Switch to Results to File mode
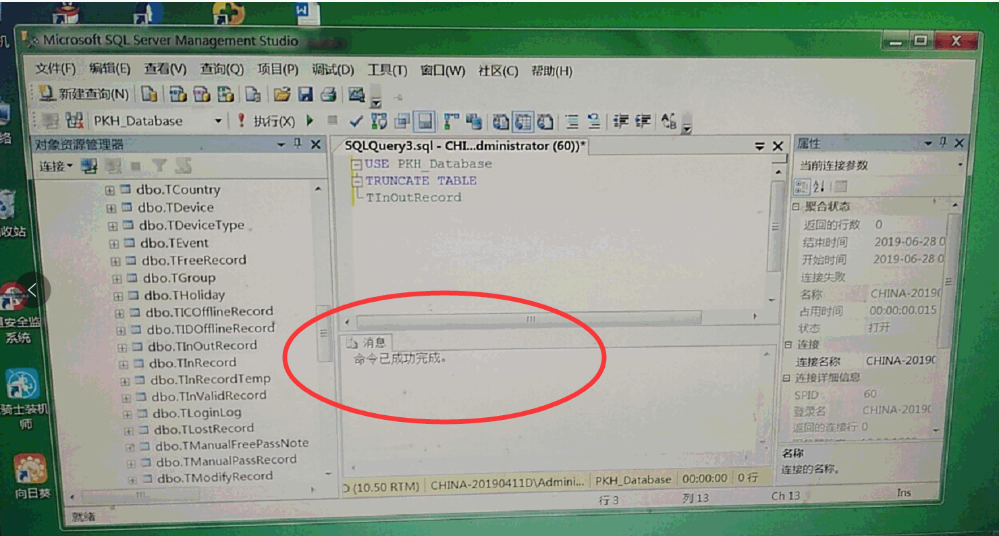The width and height of the screenshot is (999, 536). click(x=545, y=122)
